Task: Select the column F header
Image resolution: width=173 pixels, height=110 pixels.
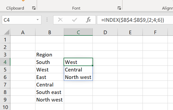Action: click(155, 32)
